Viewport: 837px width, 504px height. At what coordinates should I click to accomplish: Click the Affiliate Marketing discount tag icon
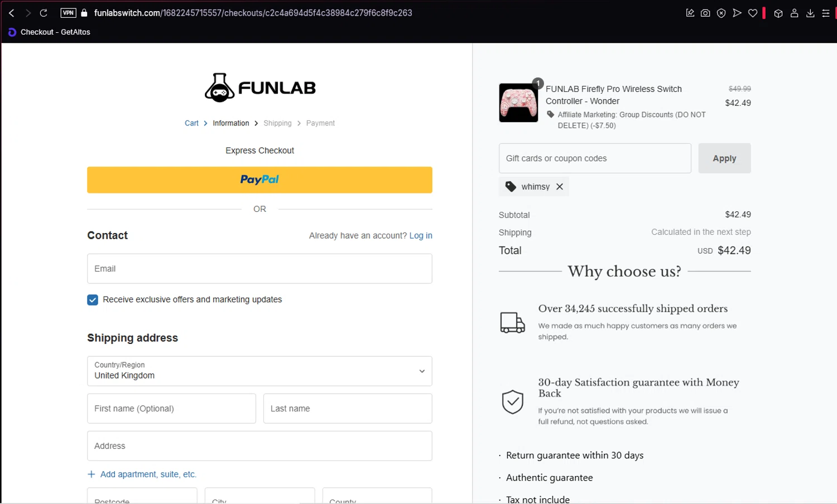point(551,115)
